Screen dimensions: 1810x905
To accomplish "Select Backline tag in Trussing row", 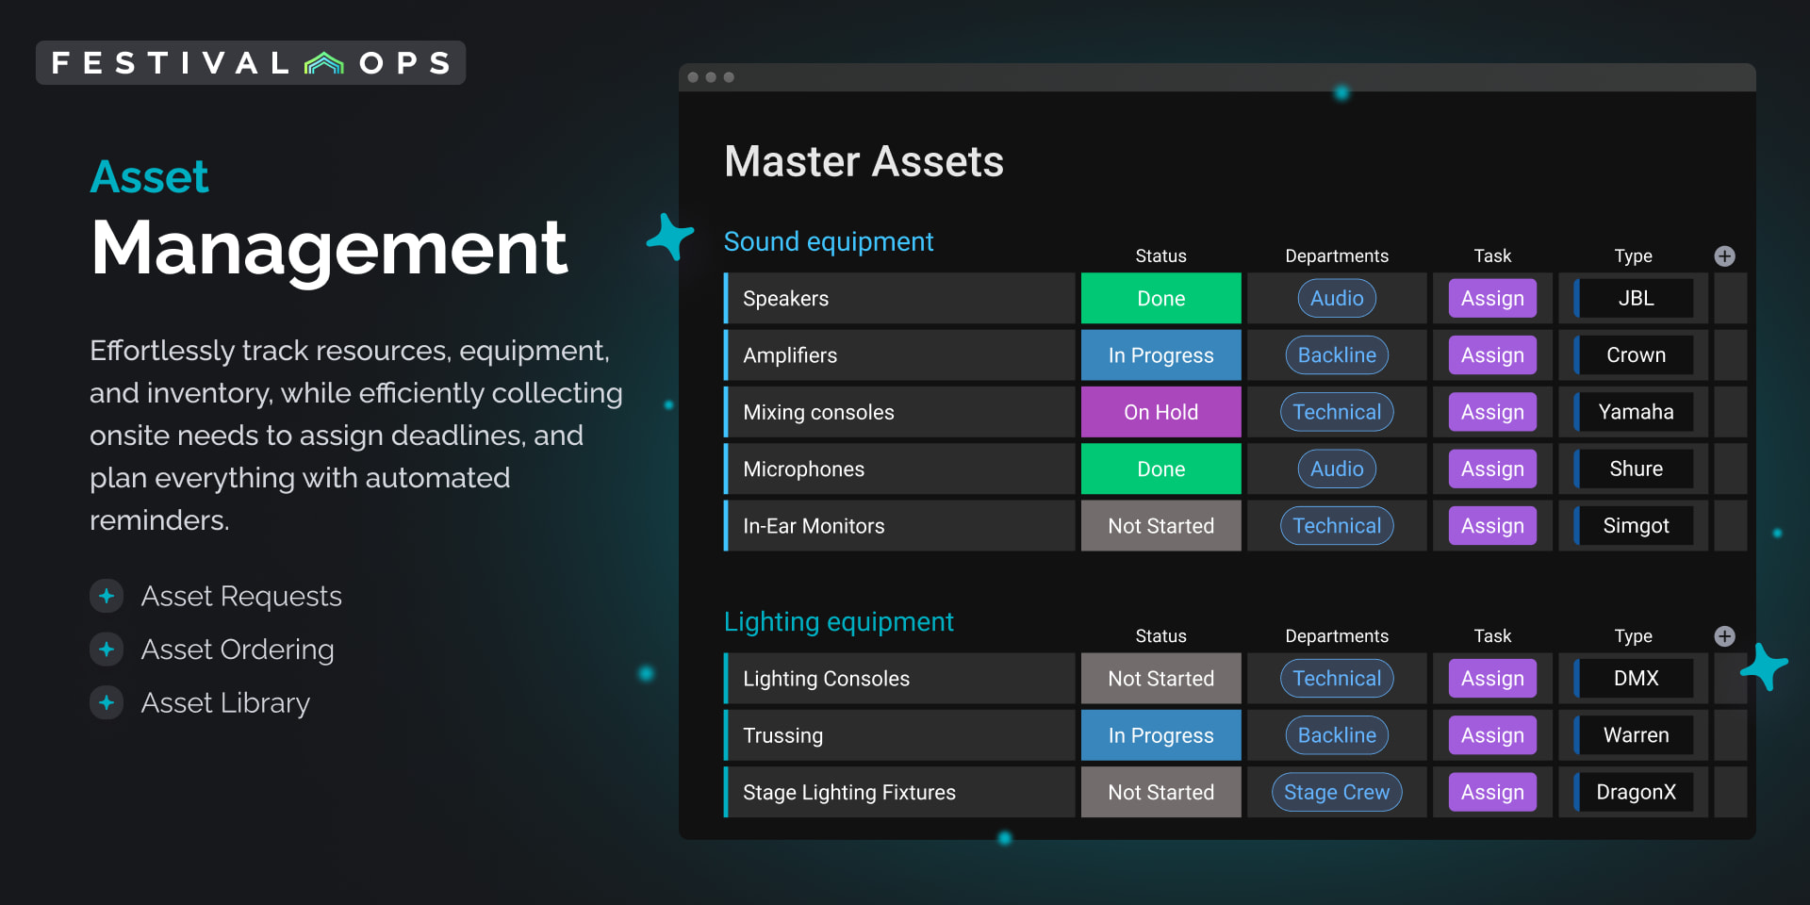I will (x=1337, y=735).
